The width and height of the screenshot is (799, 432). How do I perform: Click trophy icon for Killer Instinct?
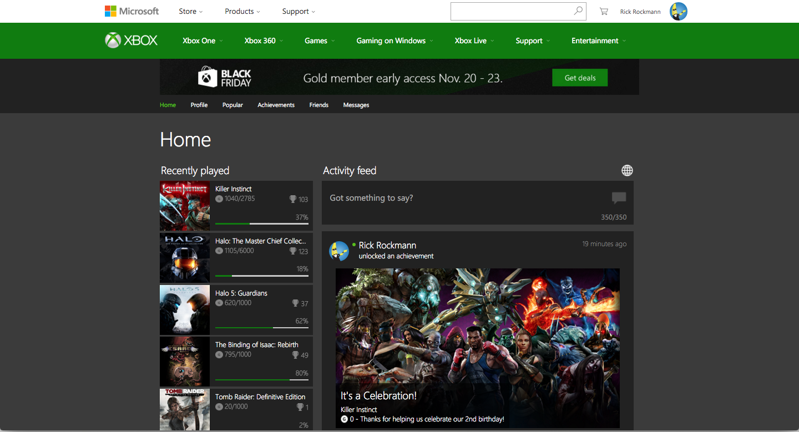pos(292,199)
